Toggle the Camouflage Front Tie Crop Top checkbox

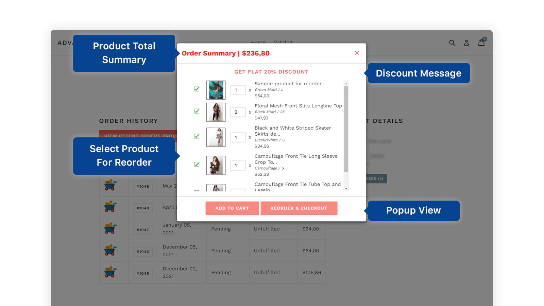pyautogui.click(x=197, y=164)
